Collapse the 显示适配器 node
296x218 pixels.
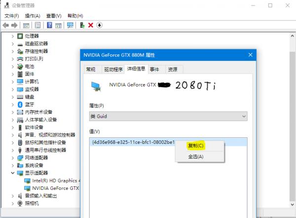[x=13, y=173]
